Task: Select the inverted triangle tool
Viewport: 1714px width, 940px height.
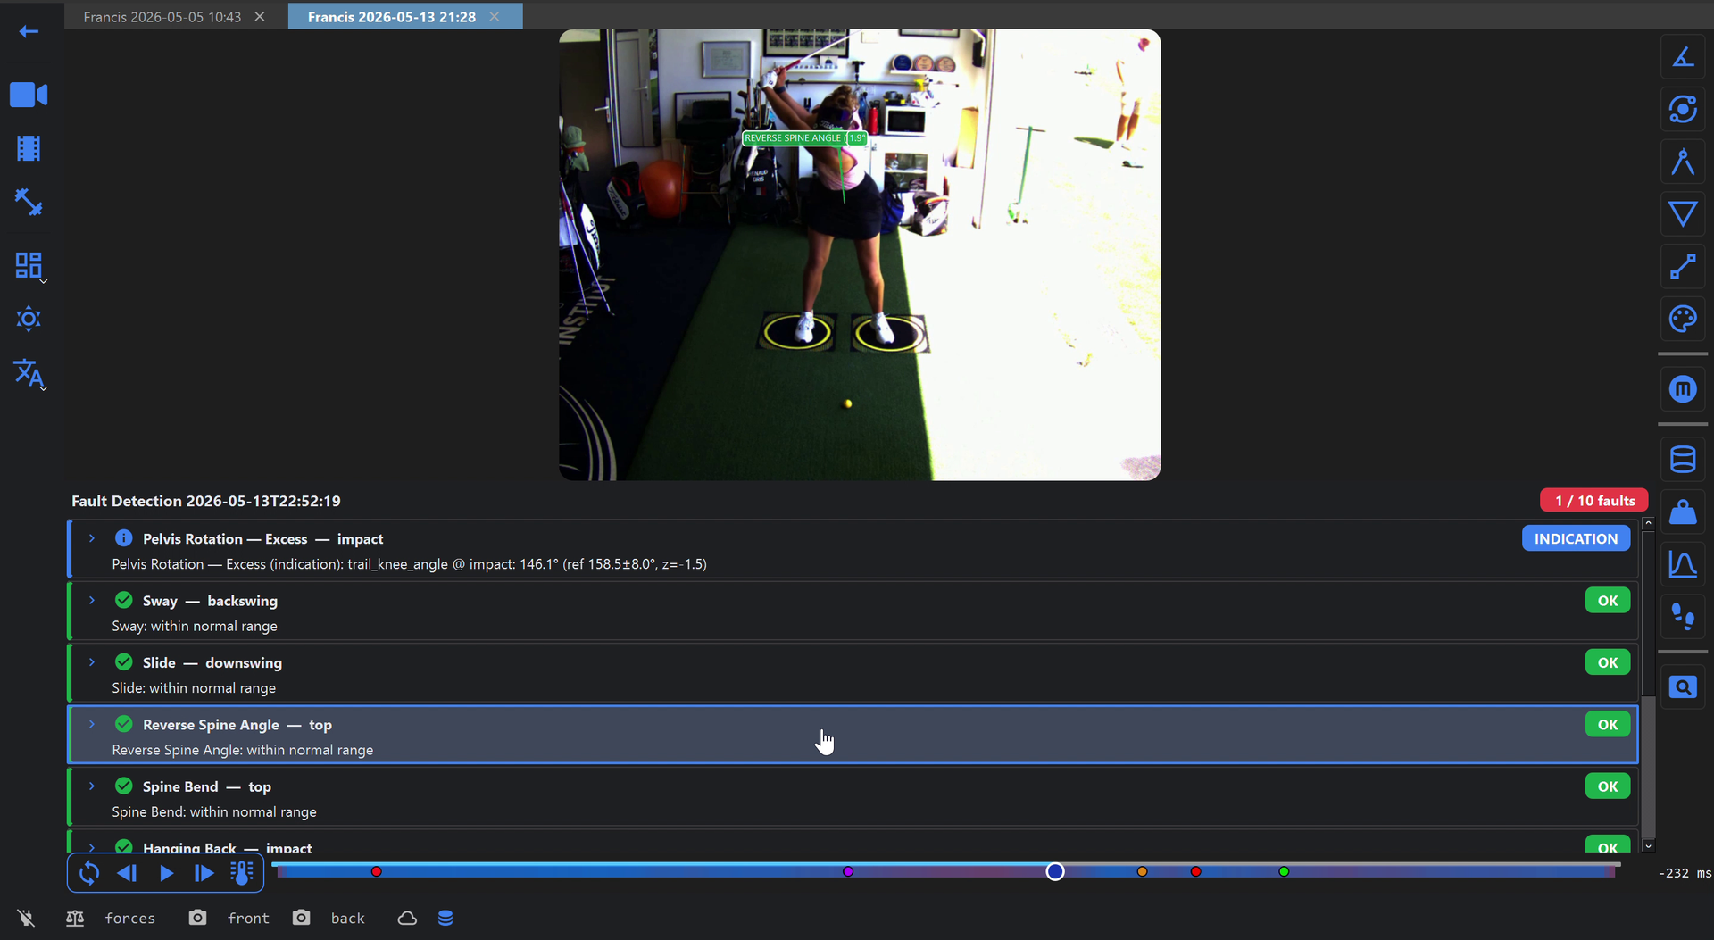Action: (x=1683, y=214)
